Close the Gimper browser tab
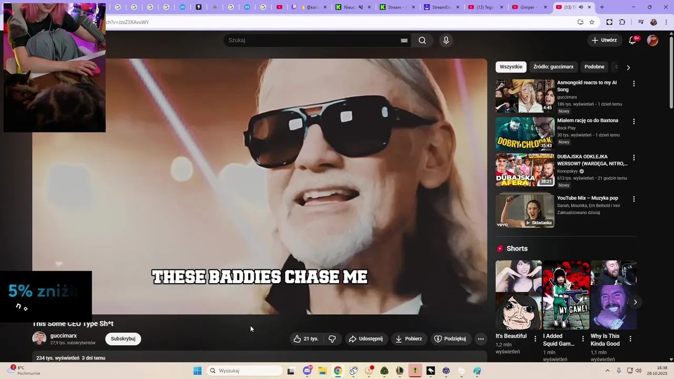The image size is (674, 379). point(546,7)
